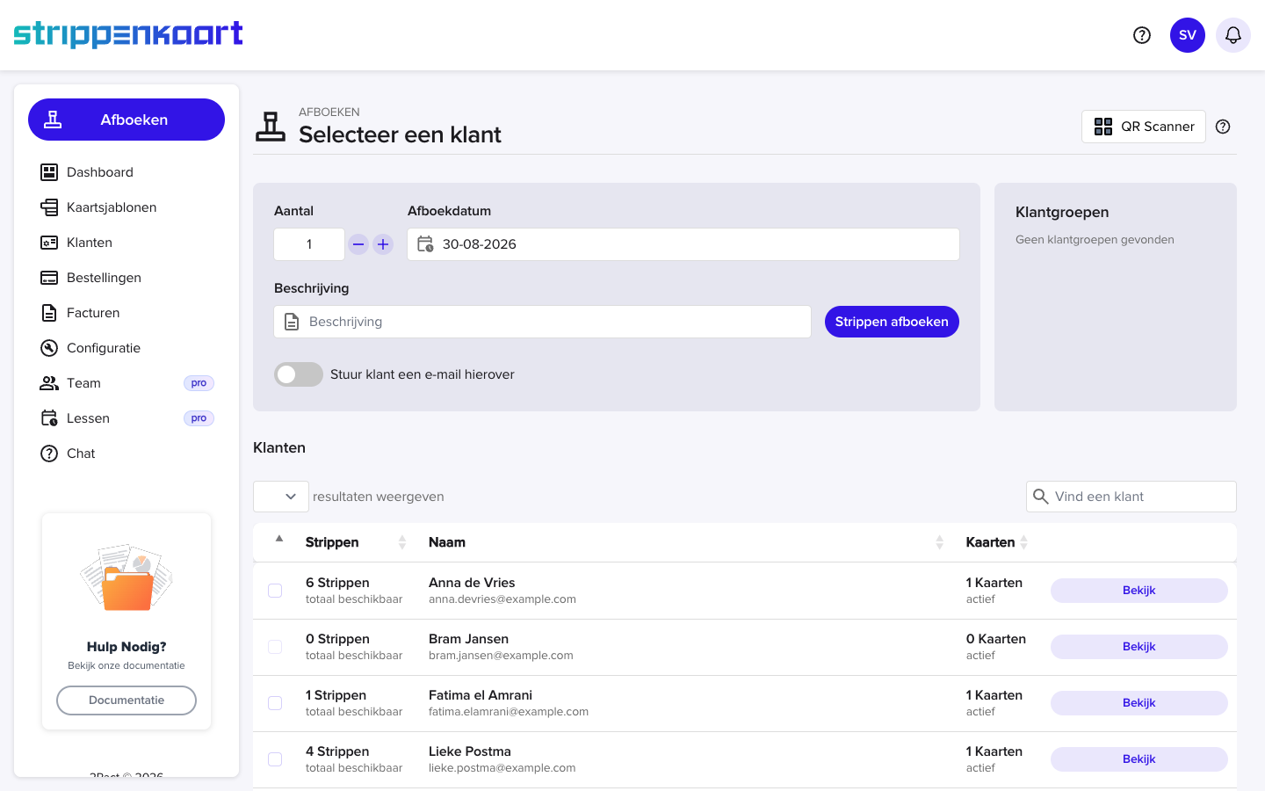The image size is (1265, 791).
Task: Click the Bestellingen sidebar icon
Action: 49,278
